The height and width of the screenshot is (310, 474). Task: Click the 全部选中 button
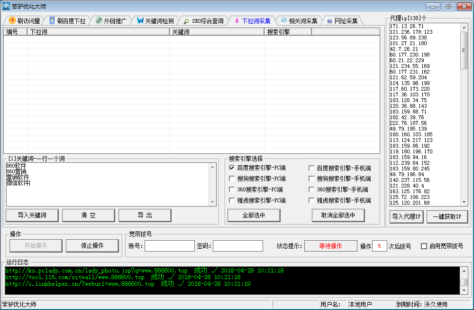[254, 215]
